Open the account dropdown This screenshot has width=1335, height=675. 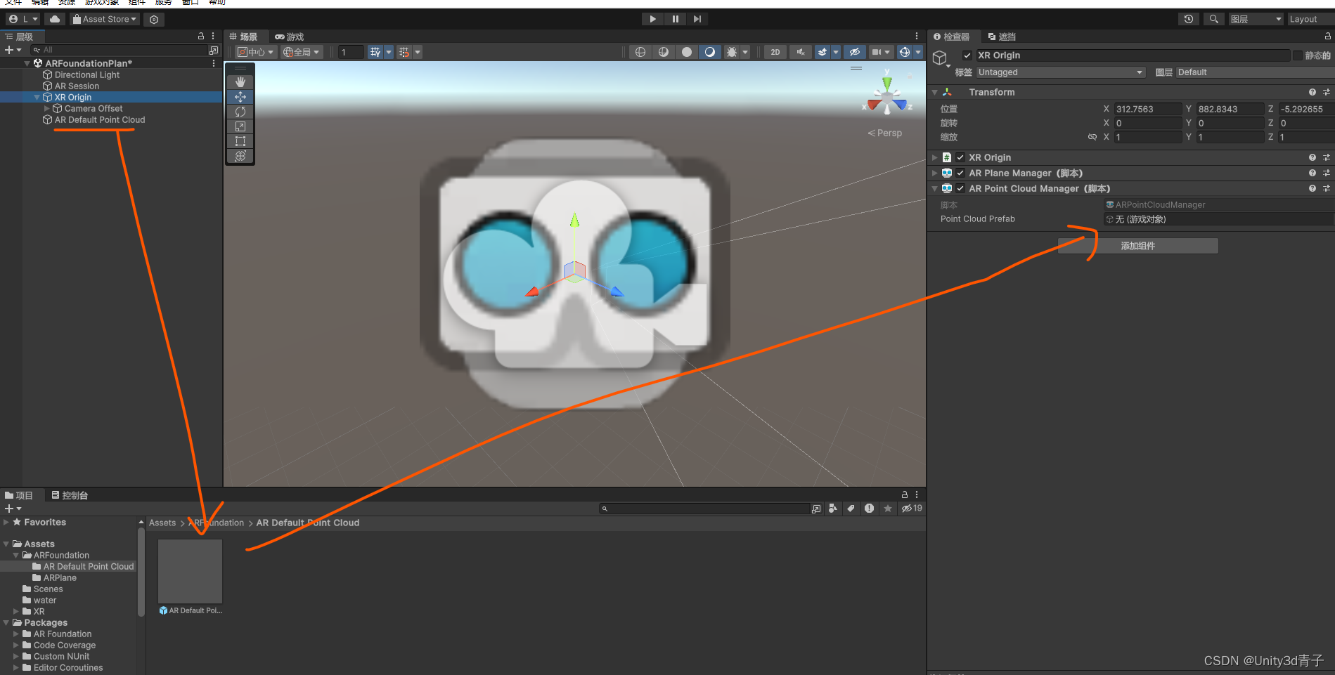[23, 19]
